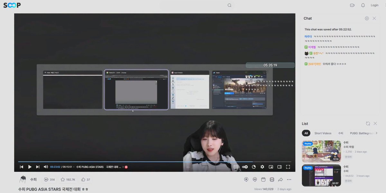The height and width of the screenshot is (193, 386).
Task: Expand more list filter tabs with chevron
Action: (x=376, y=133)
